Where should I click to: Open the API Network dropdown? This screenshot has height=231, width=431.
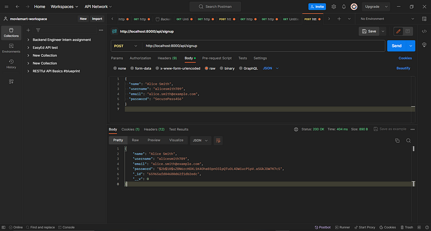(x=98, y=6)
